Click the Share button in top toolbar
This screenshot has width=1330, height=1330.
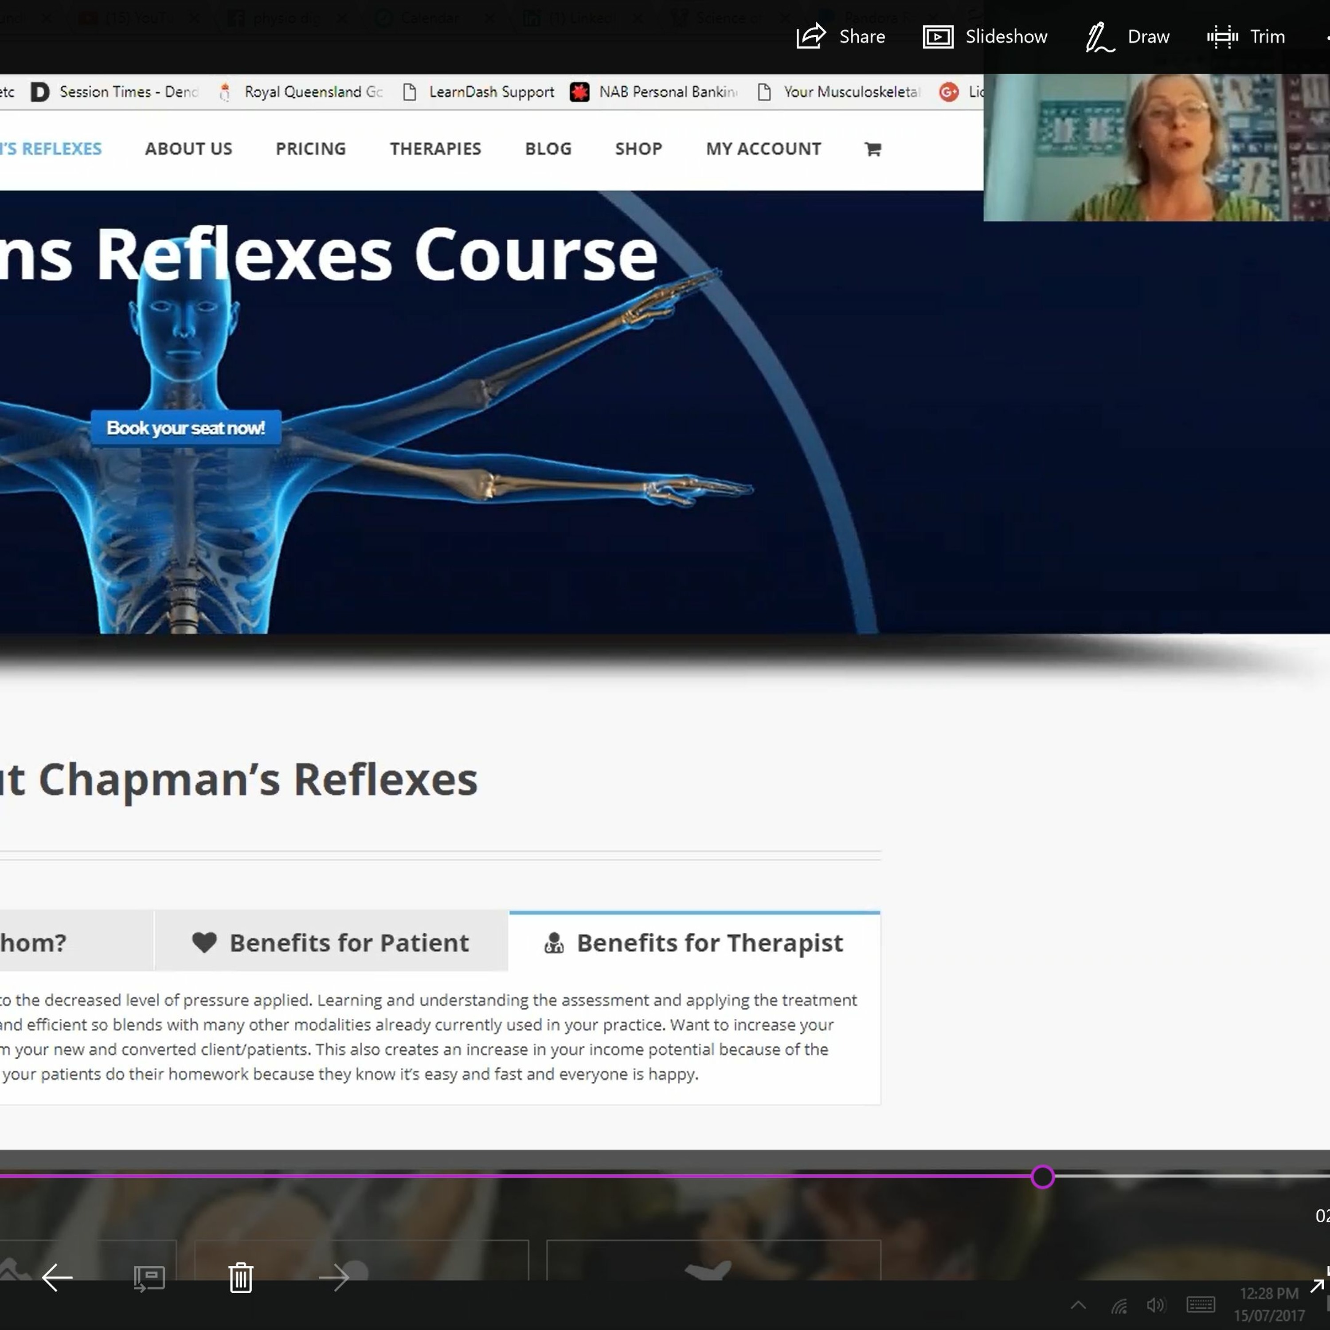coord(841,36)
